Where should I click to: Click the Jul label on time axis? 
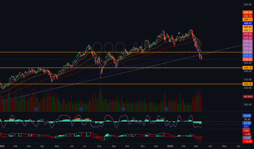[84, 146]
